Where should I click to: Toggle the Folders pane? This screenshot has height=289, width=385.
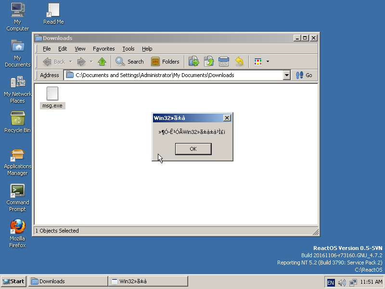[x=165, y=62]
